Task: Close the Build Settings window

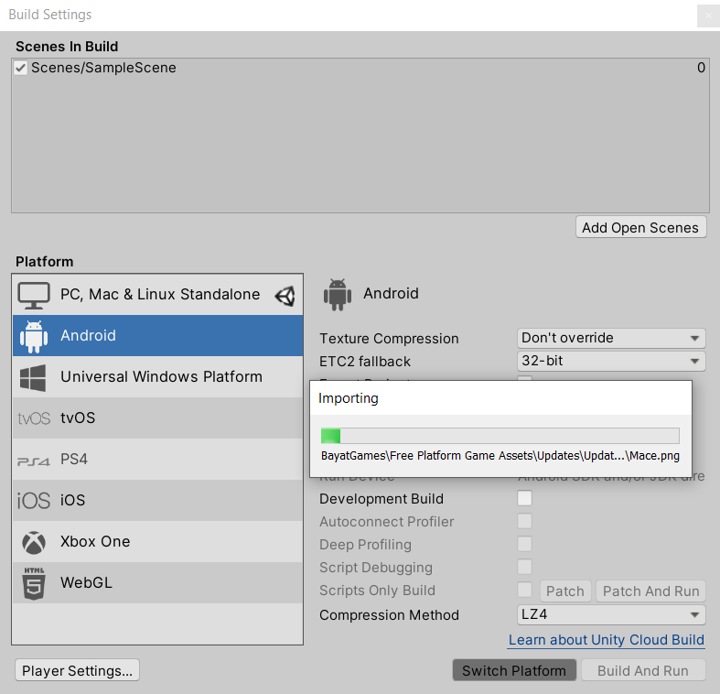Action: pyautogui.click(x=708, y=16)
